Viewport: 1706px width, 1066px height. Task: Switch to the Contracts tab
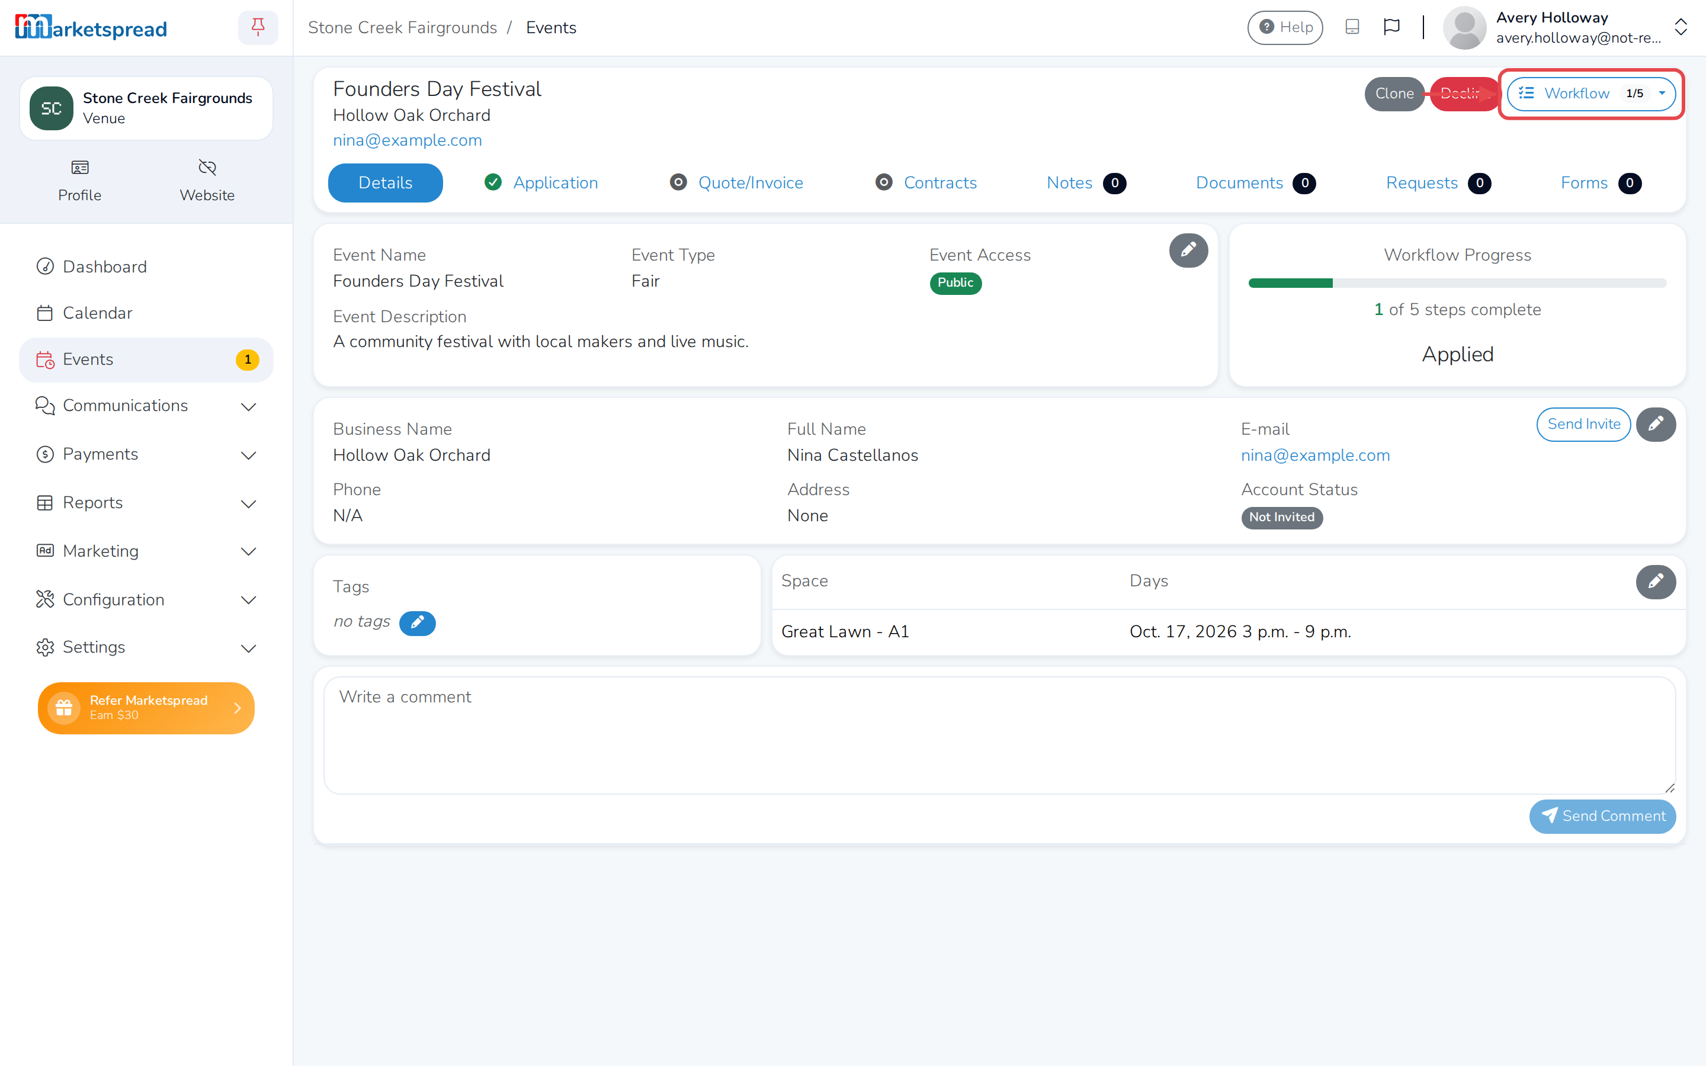tap(926, 184)
